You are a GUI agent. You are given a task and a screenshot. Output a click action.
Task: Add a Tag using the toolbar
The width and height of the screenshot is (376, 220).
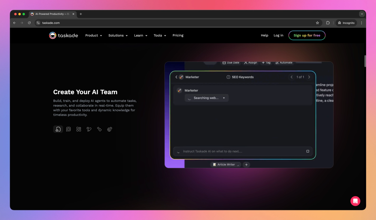click(266, 63)
